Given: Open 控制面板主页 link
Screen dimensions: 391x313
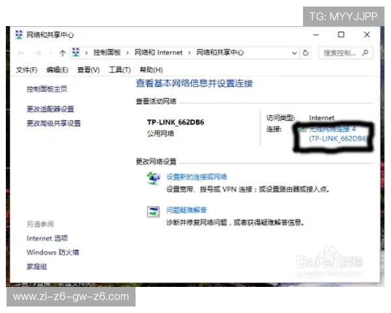Looking at the screenshot, I should pyautogui.click(x=47, y=89).
